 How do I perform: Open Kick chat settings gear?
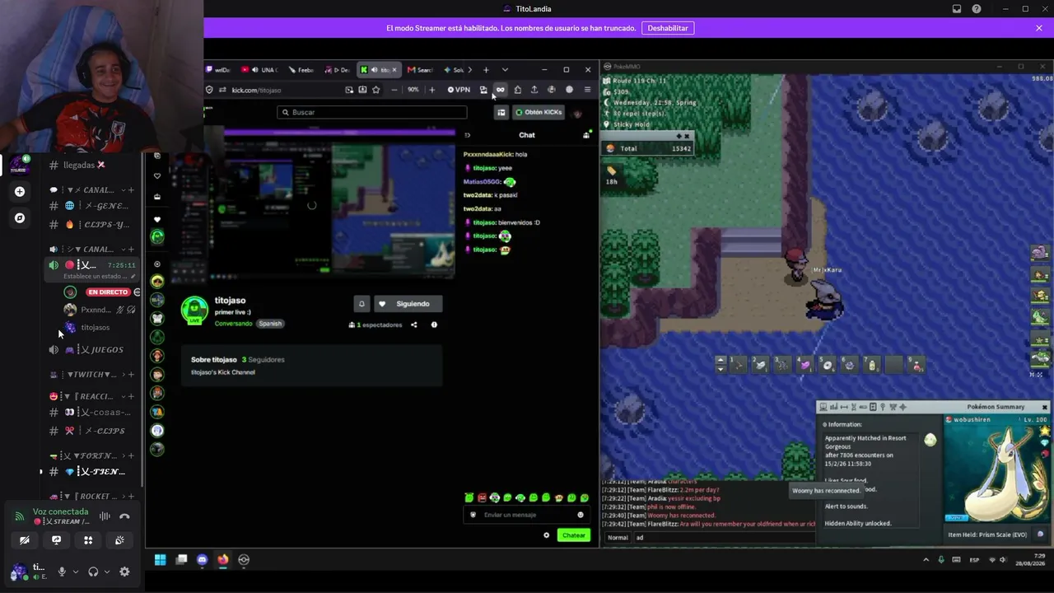(546, 535)
